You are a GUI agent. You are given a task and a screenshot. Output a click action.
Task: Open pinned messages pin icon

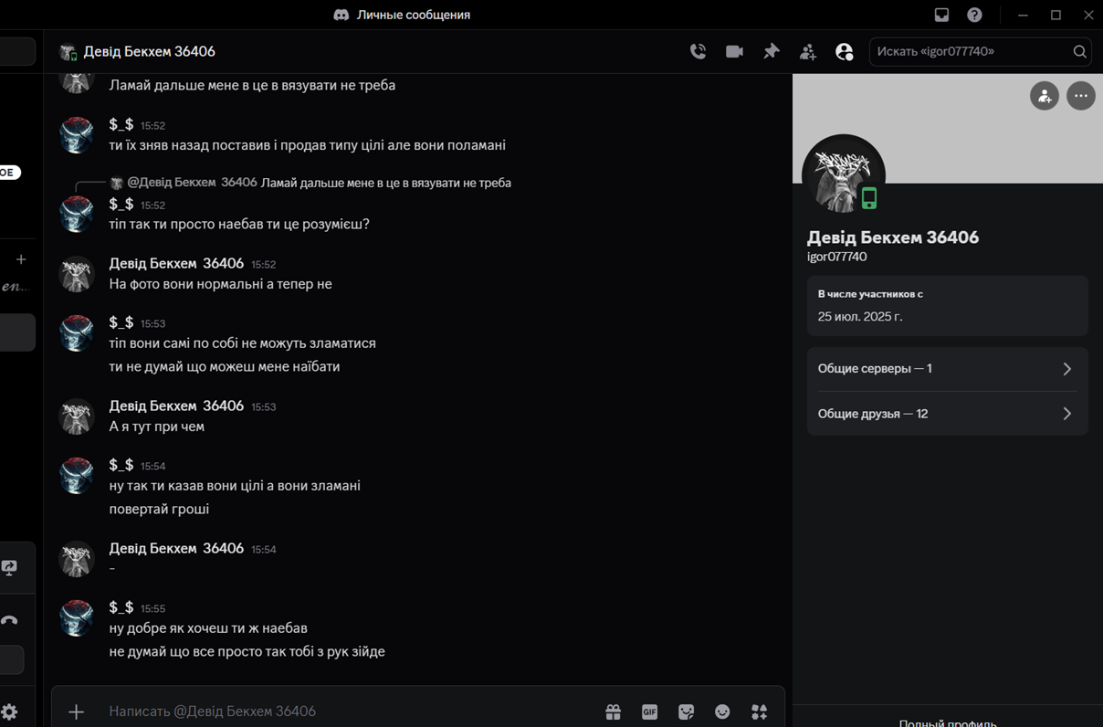coord(772,51)
